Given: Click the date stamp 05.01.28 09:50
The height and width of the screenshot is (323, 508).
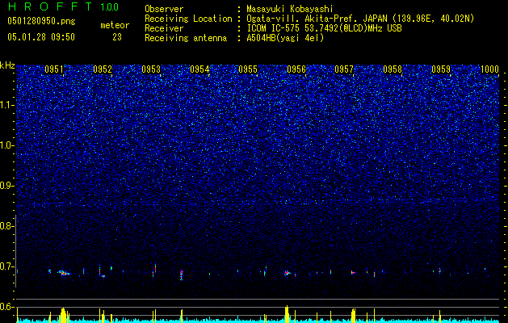Looking at the screenshot, I should [41, 37].
